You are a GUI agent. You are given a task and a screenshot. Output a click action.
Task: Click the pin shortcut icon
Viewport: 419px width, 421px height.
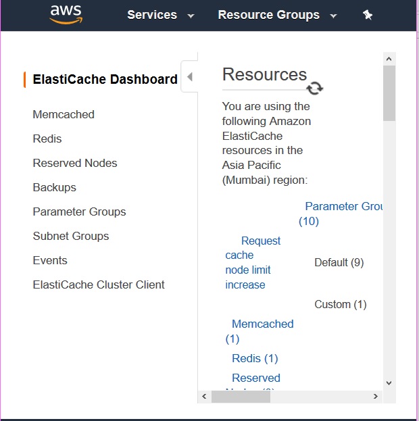coord(368,15)
